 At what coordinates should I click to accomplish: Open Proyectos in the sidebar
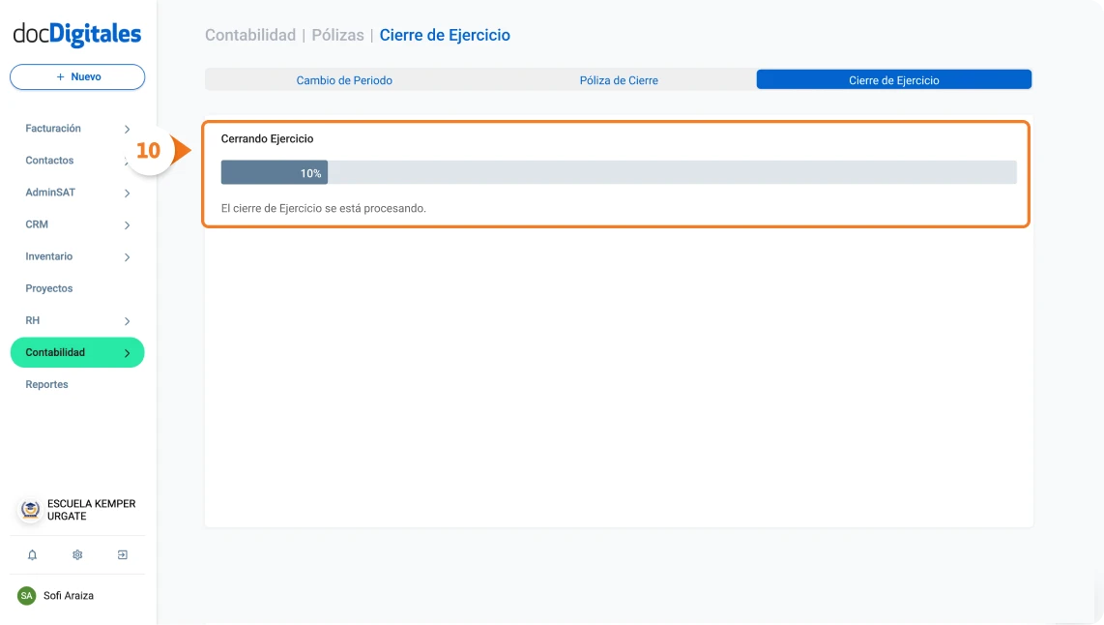49,288
